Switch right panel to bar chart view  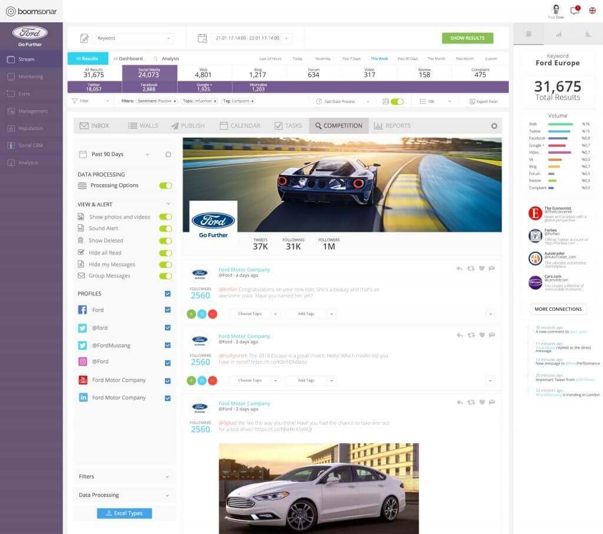point(558,34)
